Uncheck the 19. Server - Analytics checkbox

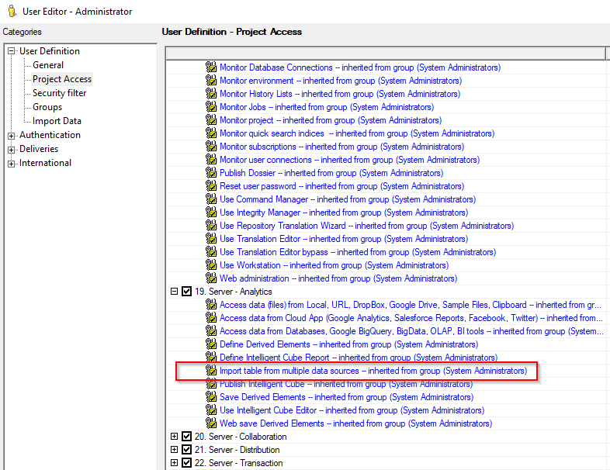click(186, 292)
